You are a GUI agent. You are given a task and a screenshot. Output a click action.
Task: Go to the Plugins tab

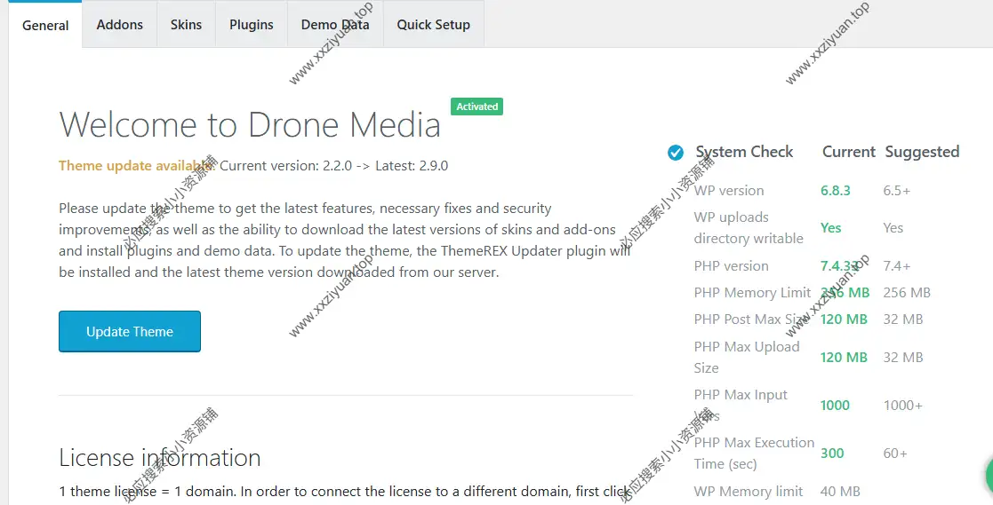pos(252,24)
